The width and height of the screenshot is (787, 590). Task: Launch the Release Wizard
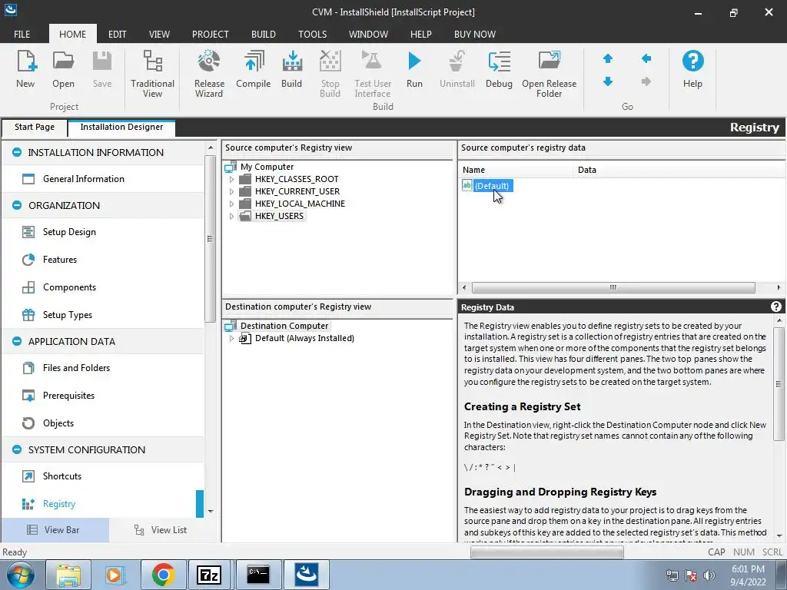pos(209,74)
